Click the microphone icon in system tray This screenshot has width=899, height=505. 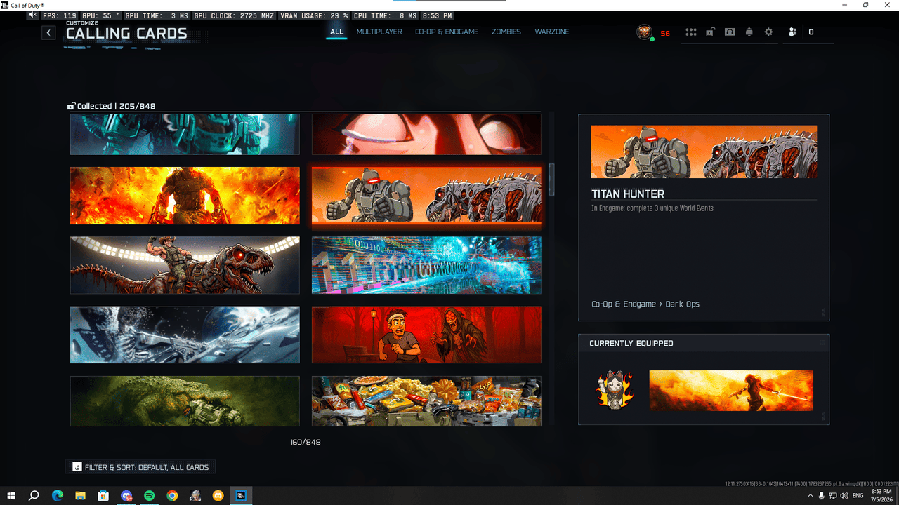tap(821, 496)
